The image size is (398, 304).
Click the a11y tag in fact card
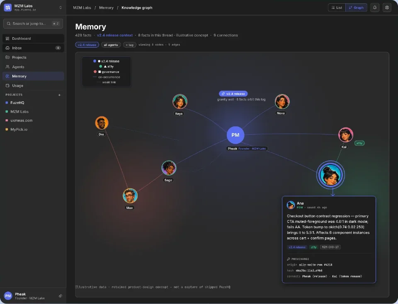(314, 247)
